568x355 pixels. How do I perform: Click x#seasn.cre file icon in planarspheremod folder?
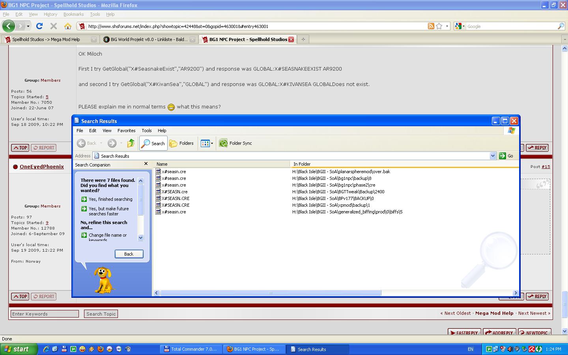[158, 172]
